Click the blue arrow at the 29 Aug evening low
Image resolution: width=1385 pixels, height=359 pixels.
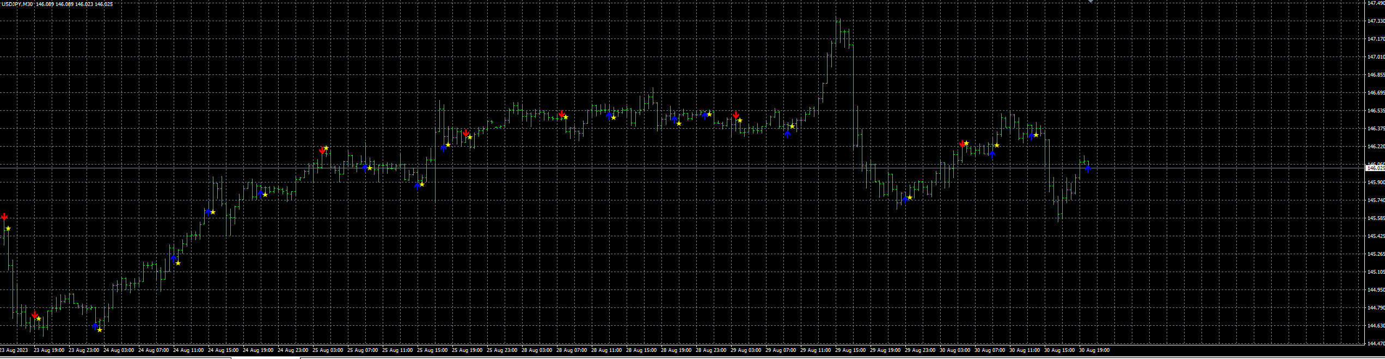coord(905,200)
